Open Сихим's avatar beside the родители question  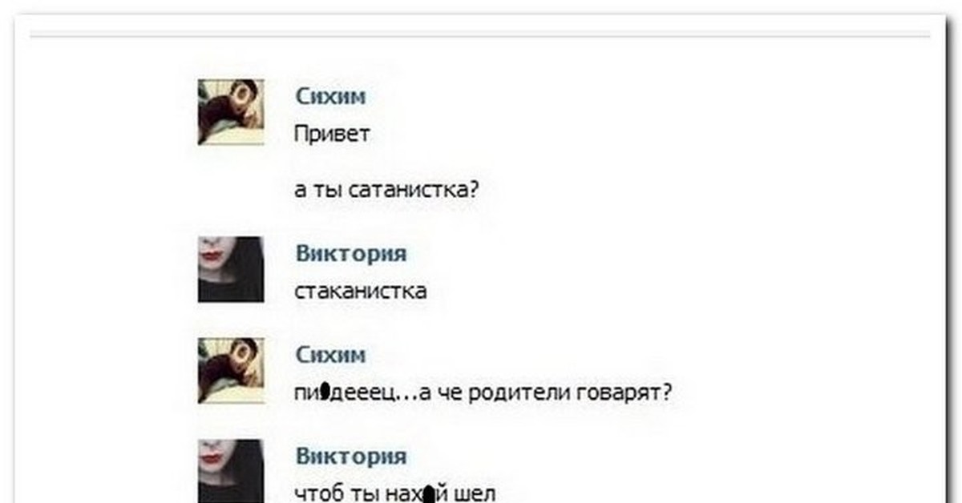(x=231, y=370)
